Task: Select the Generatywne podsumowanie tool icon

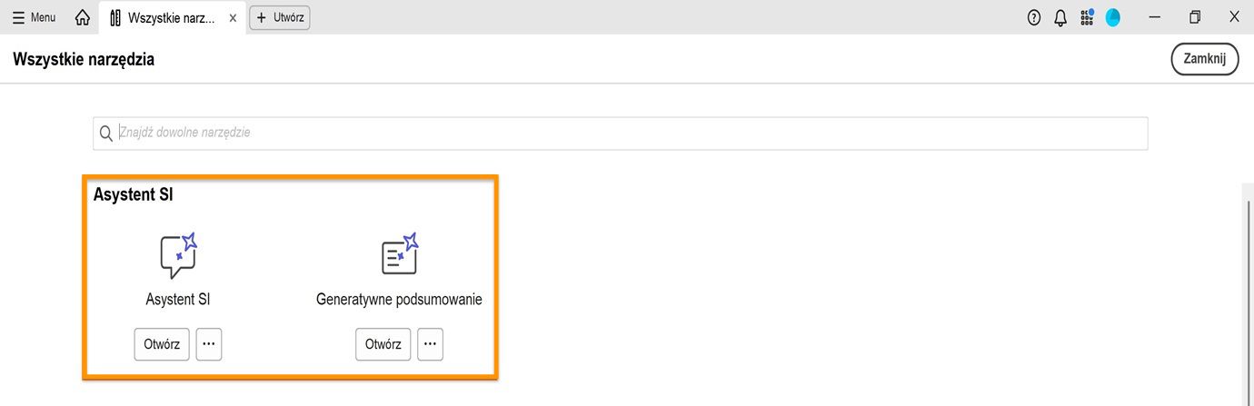Action: pyautogui.click(x=399, y=254)
